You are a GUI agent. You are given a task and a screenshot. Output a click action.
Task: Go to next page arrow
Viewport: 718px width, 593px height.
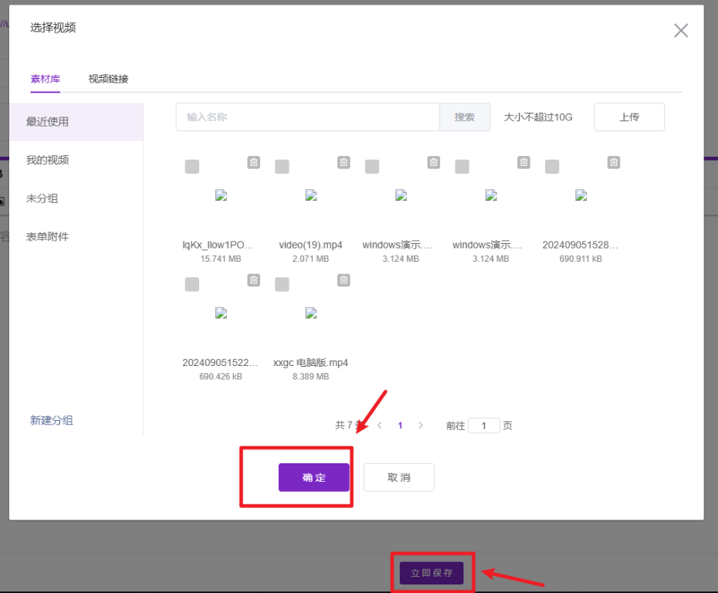tap(421, 425)
